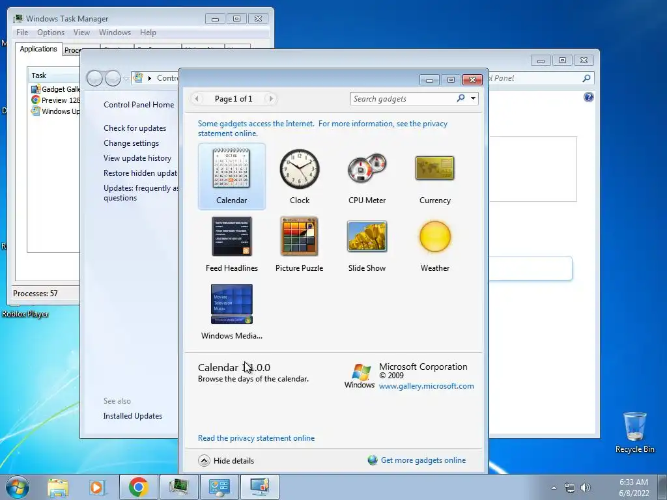This screenshot has width=667, height=500.
Task: Maximize the Gadget Gallery window
Action: pyautogui.click(x=451, y=80)
